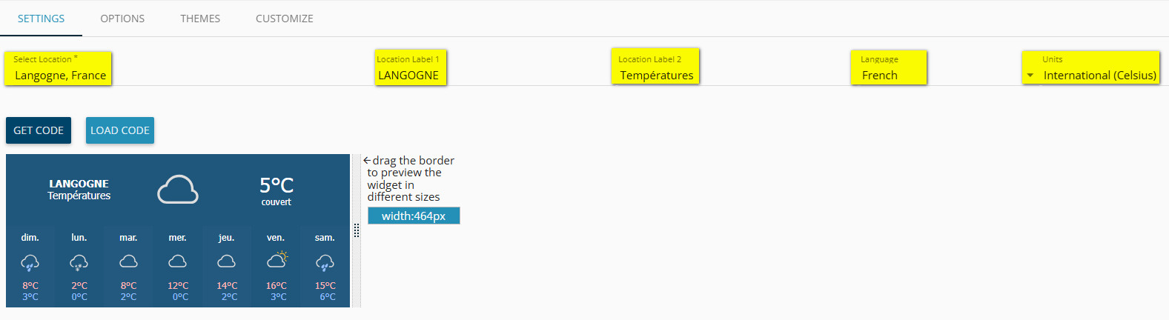Click Tuesday's cloudy forecast icon
The image size is (1169, 320).
point(128,261)
